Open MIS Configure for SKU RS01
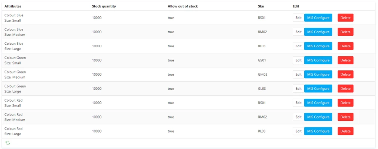Image resolution: width=378 pixels, height=149 pixels. coord(318,103)
